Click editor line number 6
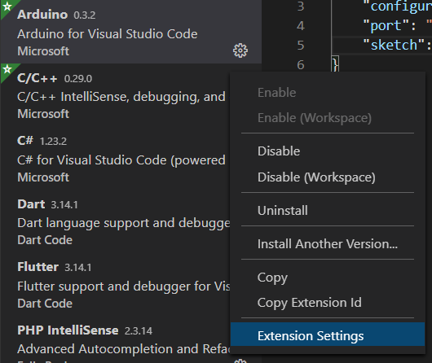This screenshot has height=363, width=432. (301, 64)
